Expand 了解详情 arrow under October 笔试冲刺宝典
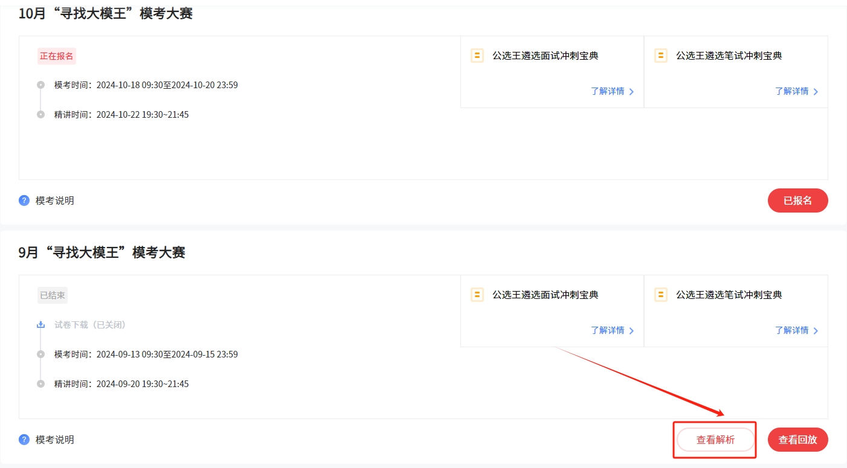The image size is (847, 468). pyautogui.click(x=816, y=92)
